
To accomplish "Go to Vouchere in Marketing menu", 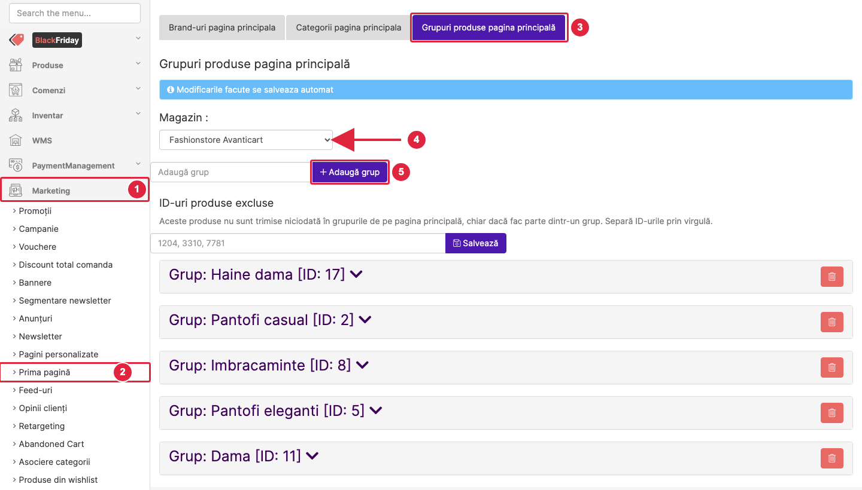I will point(37,247).
